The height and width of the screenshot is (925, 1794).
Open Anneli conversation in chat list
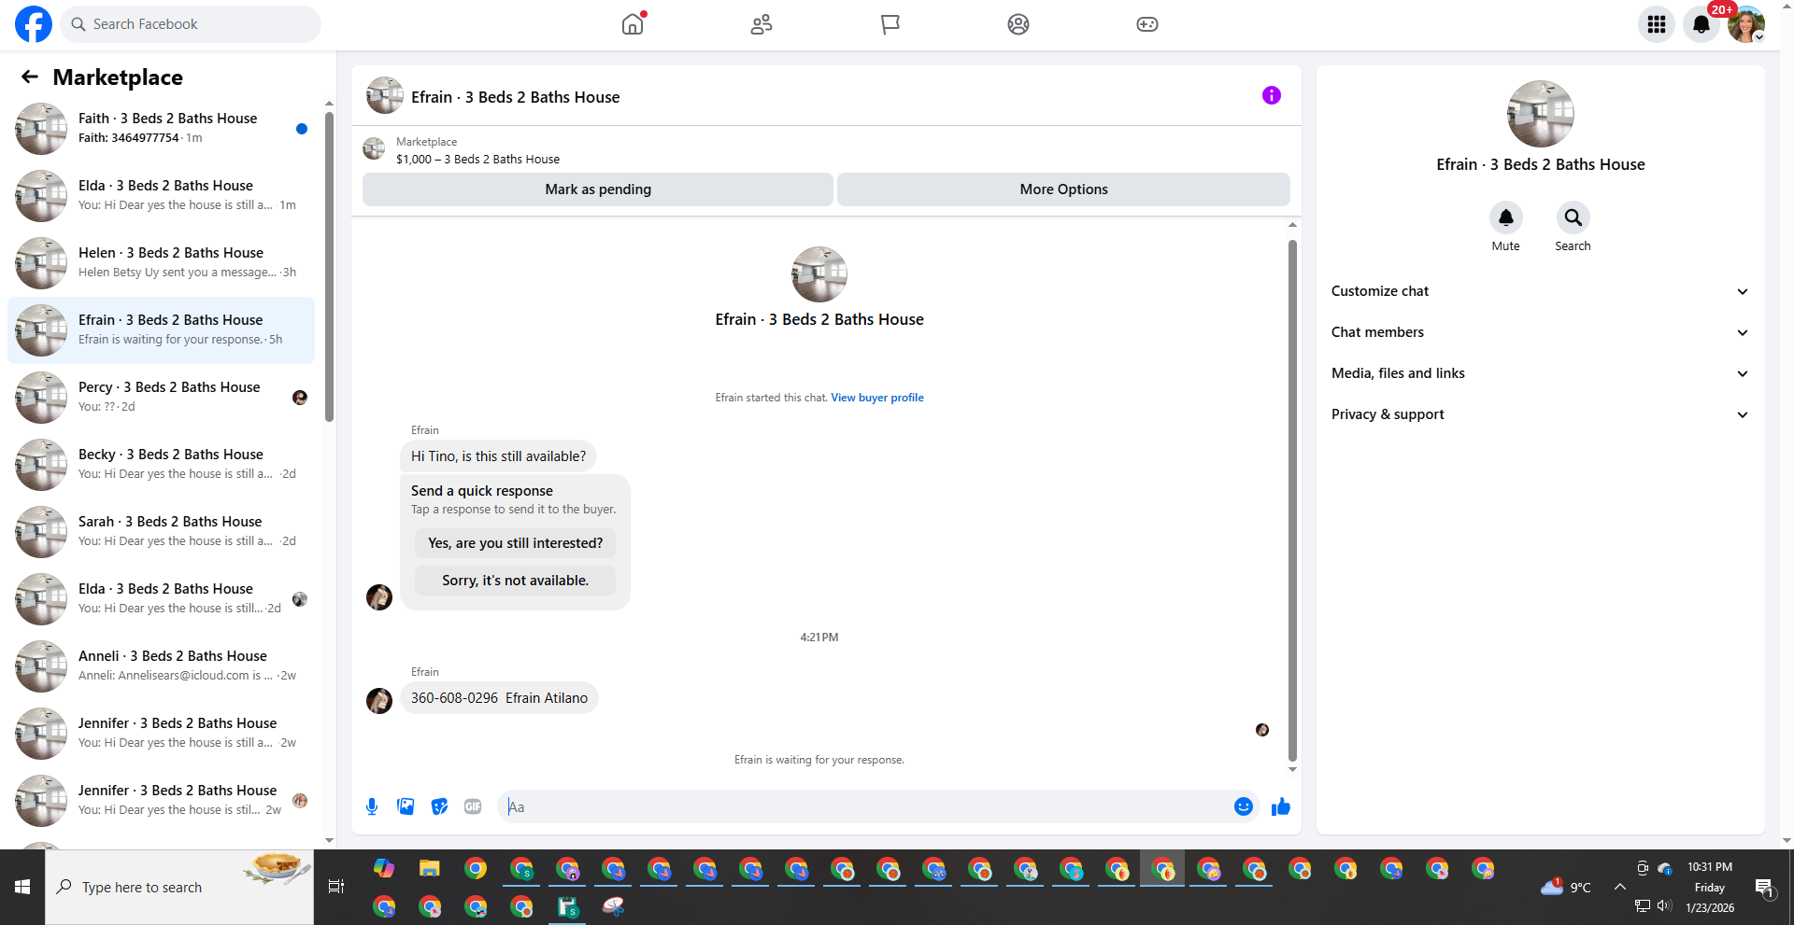[x=161, y=666]
